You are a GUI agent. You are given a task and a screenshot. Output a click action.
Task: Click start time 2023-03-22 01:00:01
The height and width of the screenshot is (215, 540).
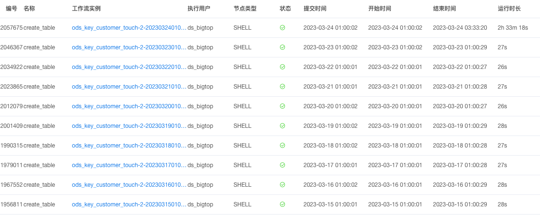click(395, 67)
